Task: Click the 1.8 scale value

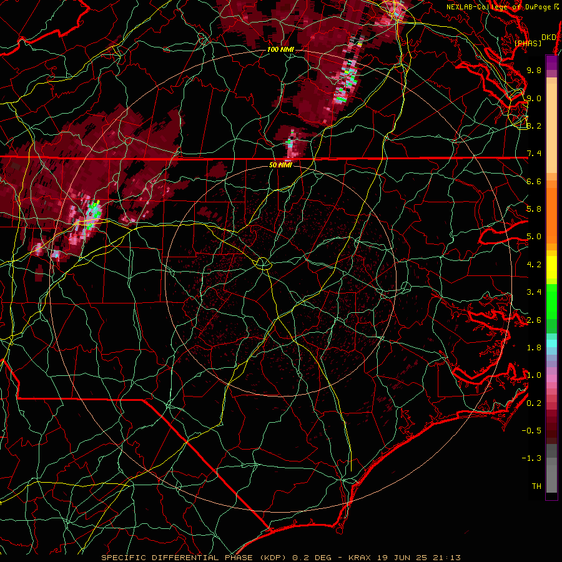Action: pyautogui.click(x=534, y=348)
